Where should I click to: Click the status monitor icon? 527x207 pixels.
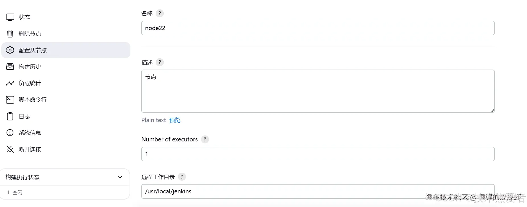coord(10,17)
